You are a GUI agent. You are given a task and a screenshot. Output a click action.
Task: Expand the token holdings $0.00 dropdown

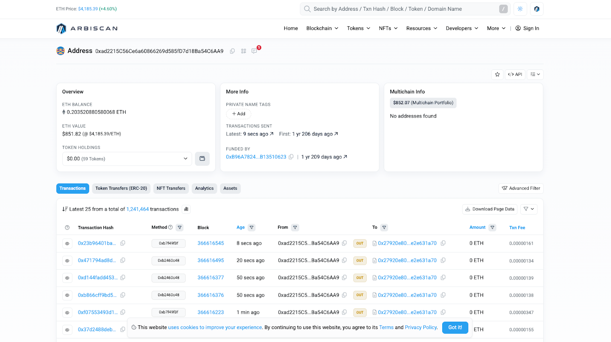point(127,159)
